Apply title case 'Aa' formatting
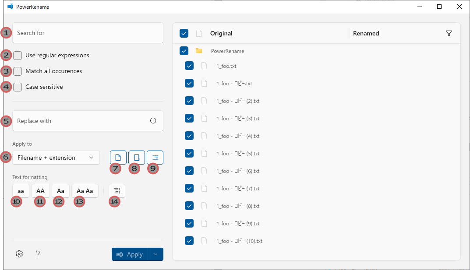This screenshot has height=270, width=470. pos(60,191)
